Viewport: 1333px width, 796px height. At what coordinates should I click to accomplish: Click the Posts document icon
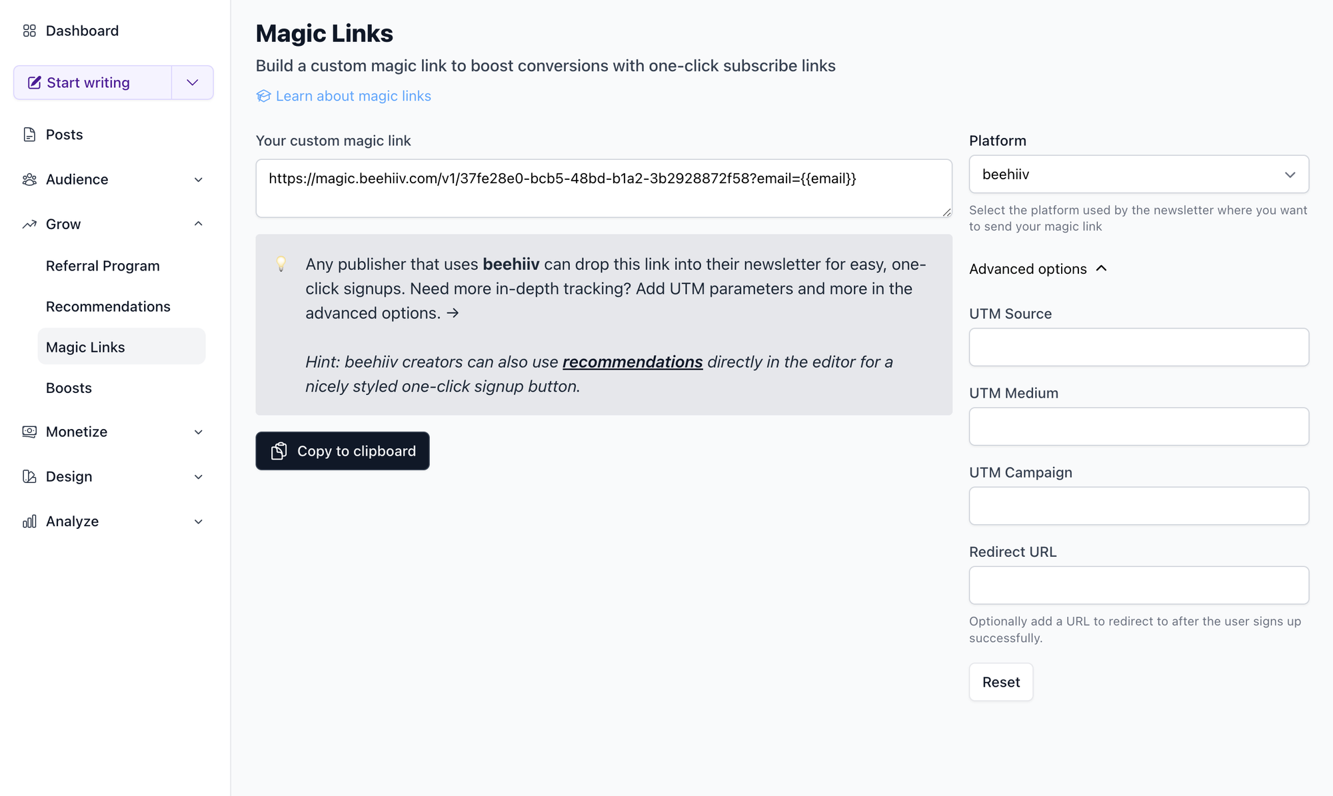coord(29,134)
